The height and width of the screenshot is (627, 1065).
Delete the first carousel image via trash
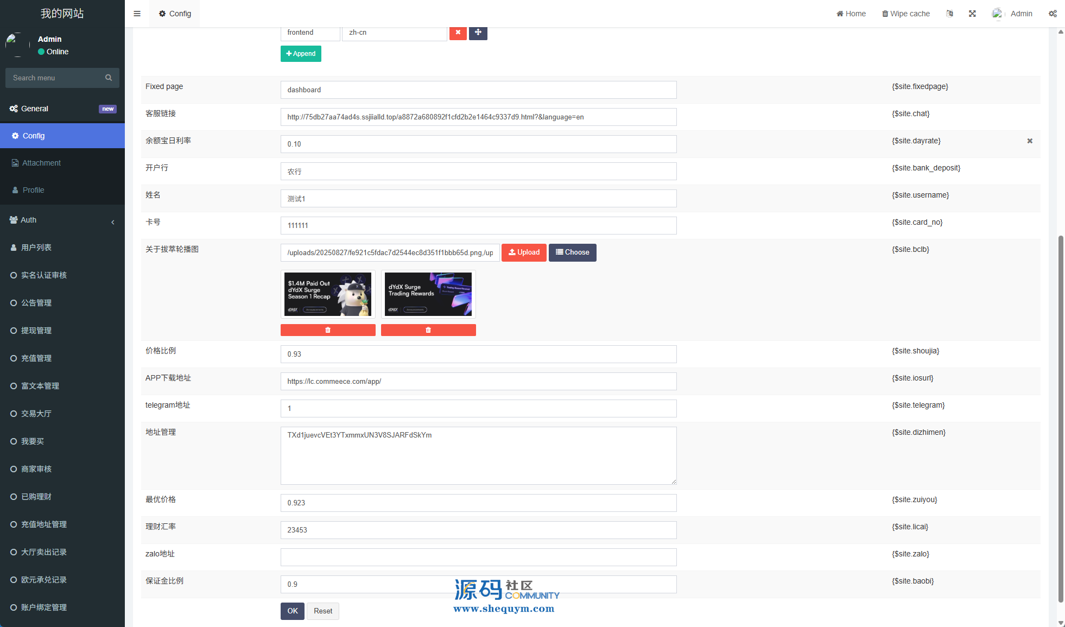click(328, 330)
